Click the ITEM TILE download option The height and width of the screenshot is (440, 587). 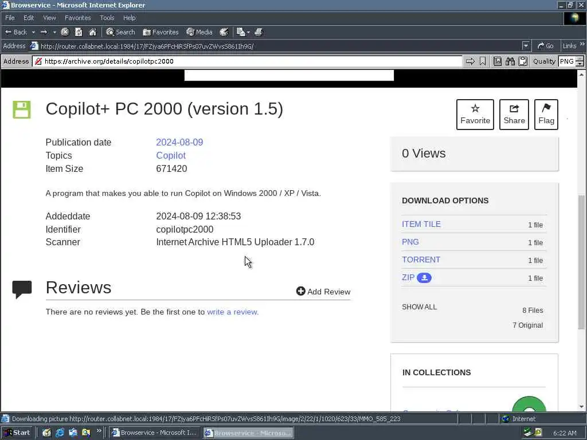click(x=421, y=224)
